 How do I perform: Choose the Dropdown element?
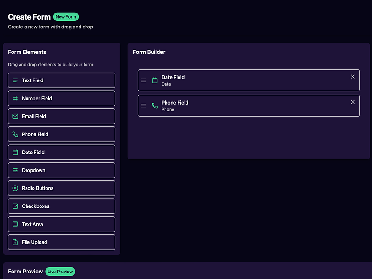click(62, 170)
